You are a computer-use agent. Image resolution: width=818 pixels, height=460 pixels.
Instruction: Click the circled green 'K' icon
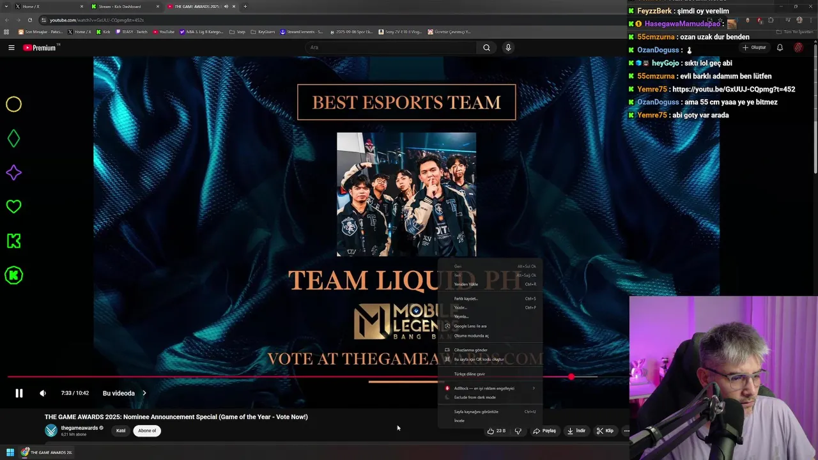pyautogui.click(x=13, y=275)
